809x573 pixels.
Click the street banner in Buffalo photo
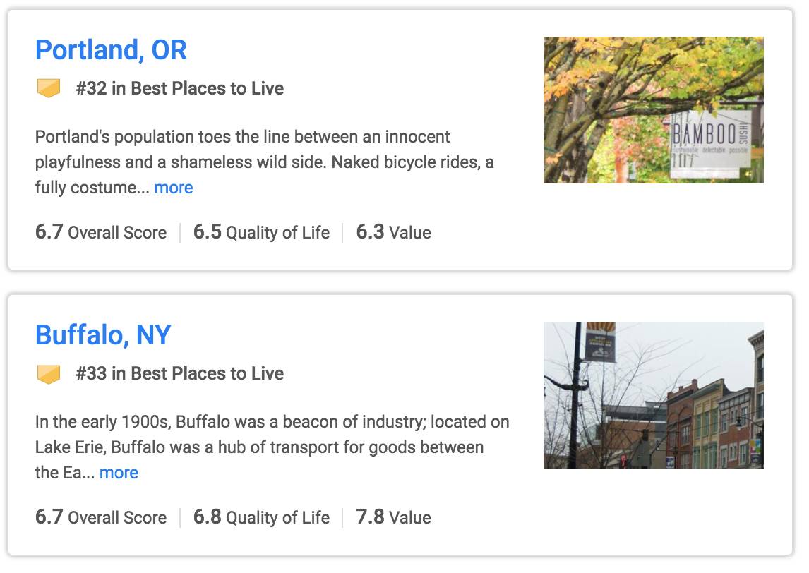[x=599, y=343]
